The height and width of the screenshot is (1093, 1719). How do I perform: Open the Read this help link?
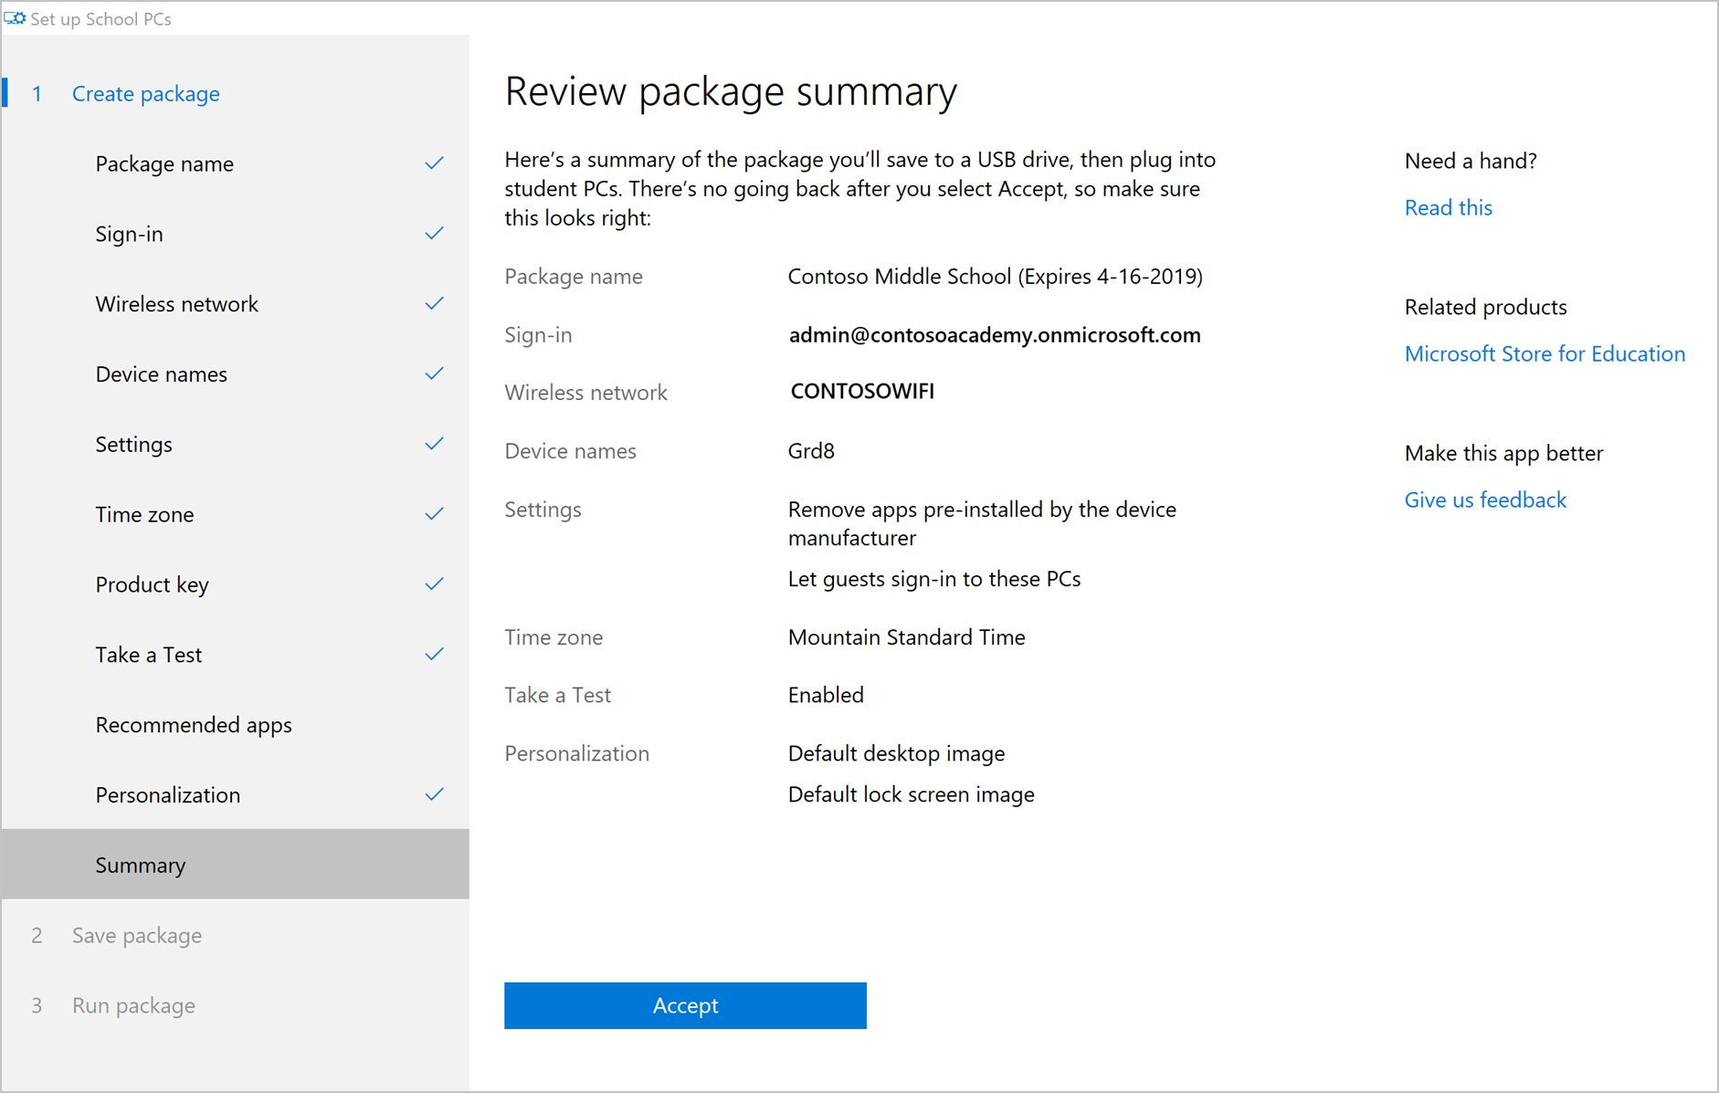(1448, 208)
